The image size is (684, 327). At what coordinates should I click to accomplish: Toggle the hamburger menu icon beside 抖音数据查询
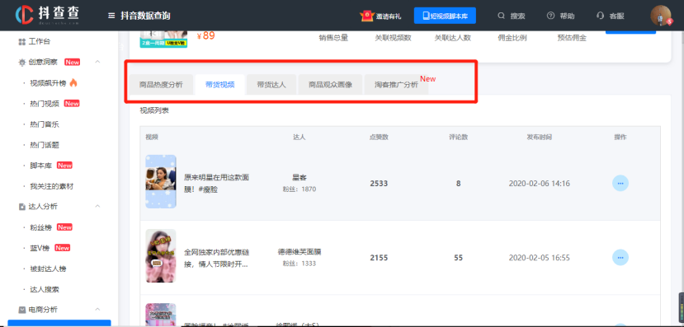(111, 16)
